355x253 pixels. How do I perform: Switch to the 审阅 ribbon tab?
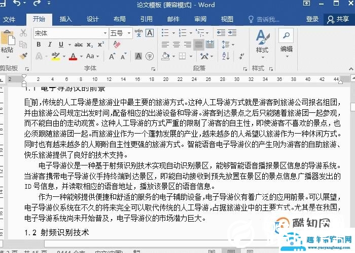pyautogui.click(x=200, y=19)
